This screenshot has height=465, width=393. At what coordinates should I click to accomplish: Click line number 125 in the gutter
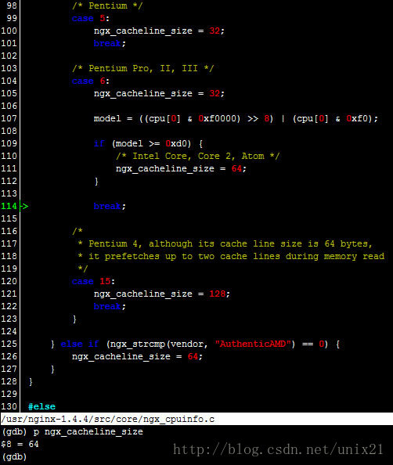9,344
